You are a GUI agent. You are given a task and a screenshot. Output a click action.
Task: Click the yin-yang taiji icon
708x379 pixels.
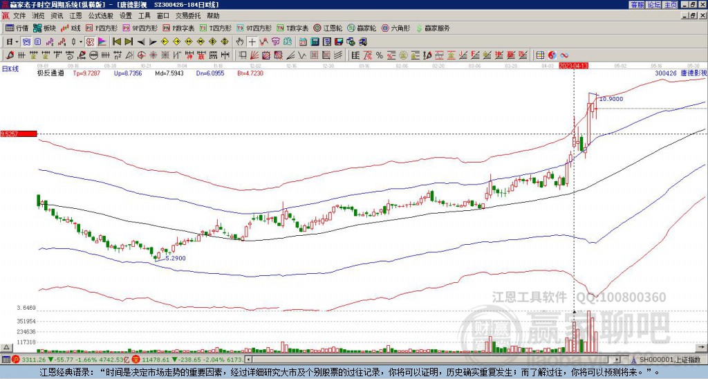552,55
